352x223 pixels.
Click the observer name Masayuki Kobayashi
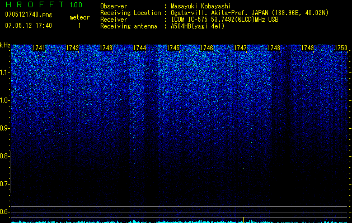pyautogui.click(x=201, y=6)
